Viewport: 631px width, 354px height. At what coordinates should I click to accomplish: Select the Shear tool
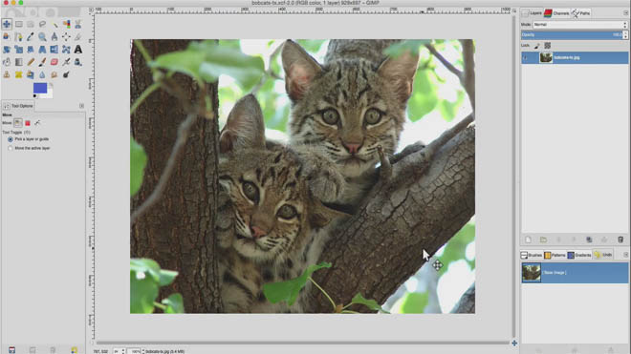[31, 50]
